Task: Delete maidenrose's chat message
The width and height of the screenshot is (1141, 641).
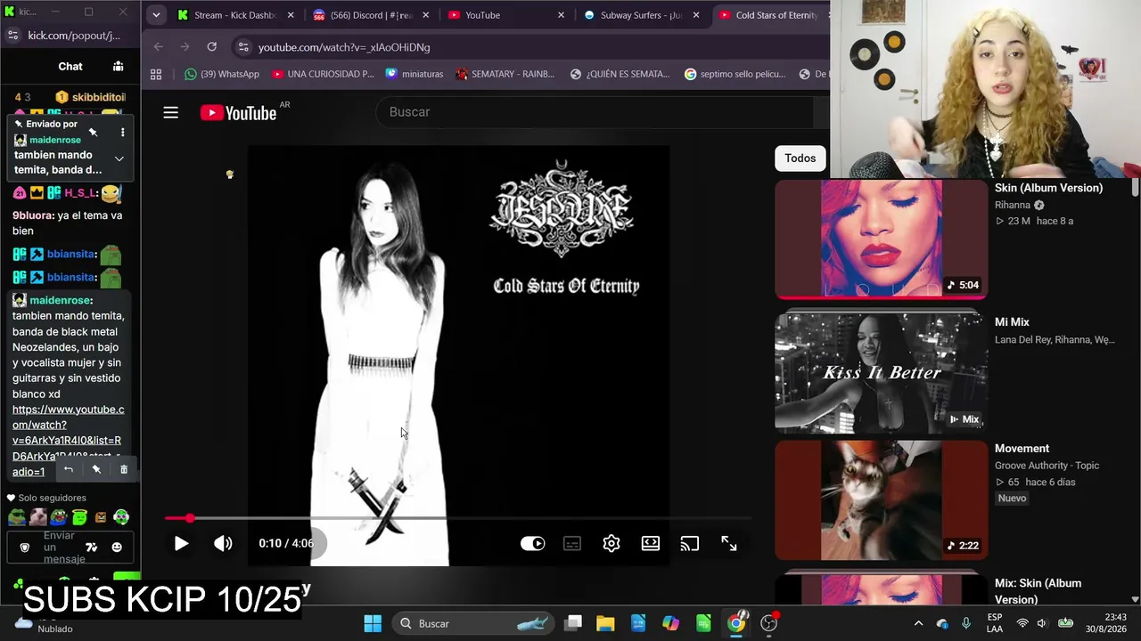Action: [124, 469]
